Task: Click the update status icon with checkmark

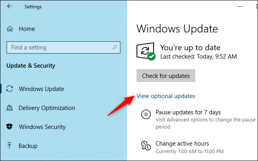Action: click(146, 51)
